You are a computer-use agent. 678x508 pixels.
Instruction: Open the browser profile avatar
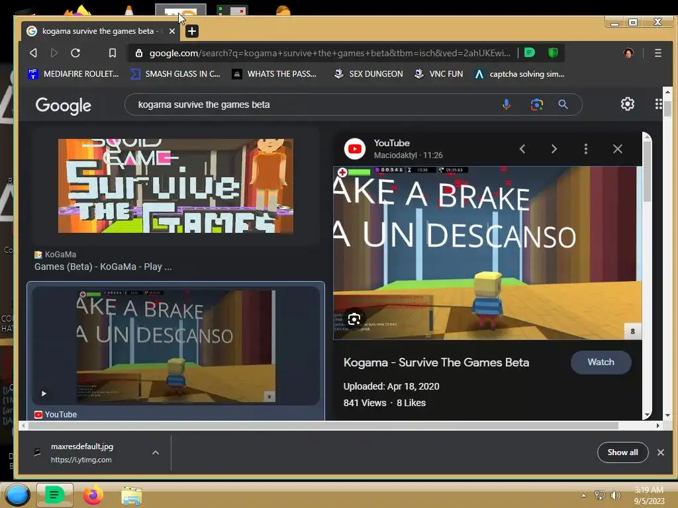(628, 53)
